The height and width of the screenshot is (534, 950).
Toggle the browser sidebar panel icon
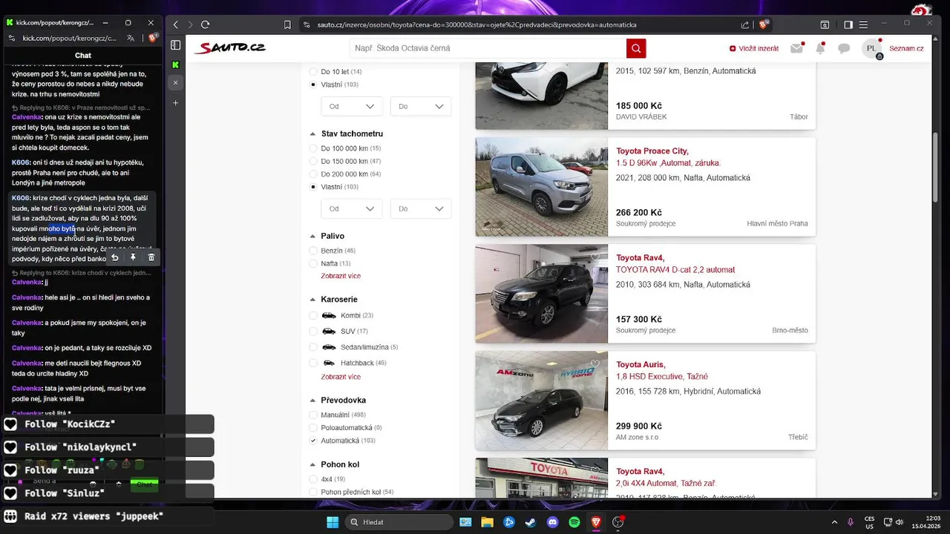pos(848,24)
